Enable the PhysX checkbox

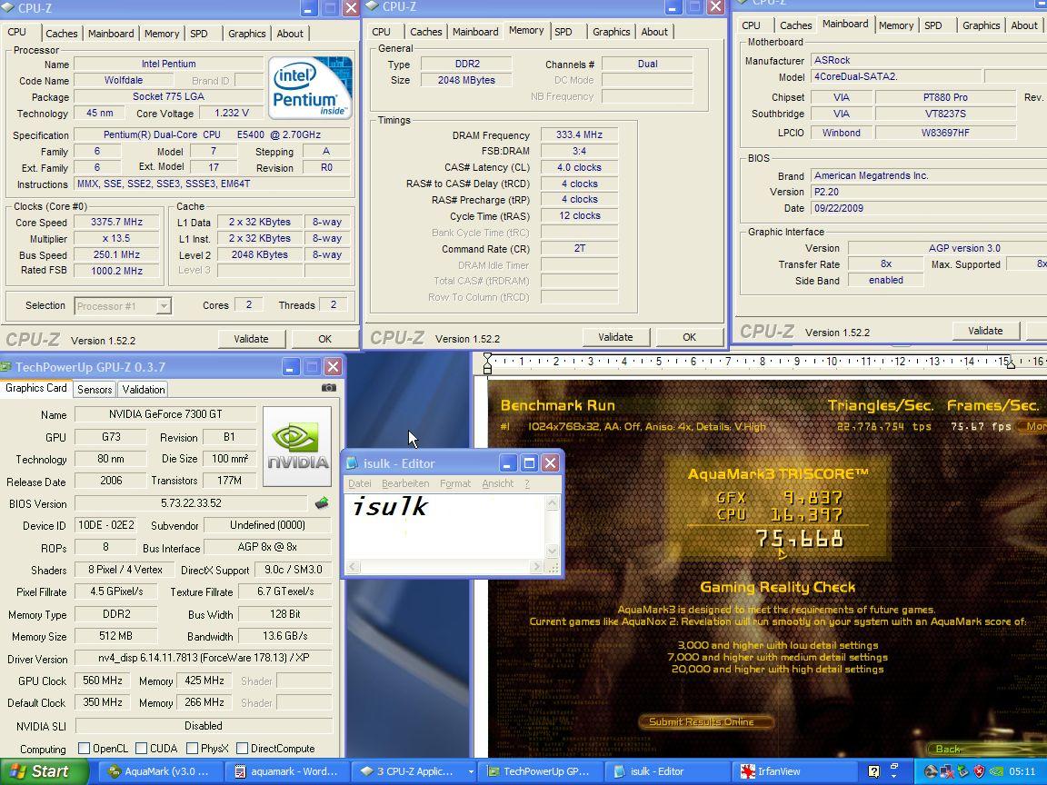(x=192, y=749)
